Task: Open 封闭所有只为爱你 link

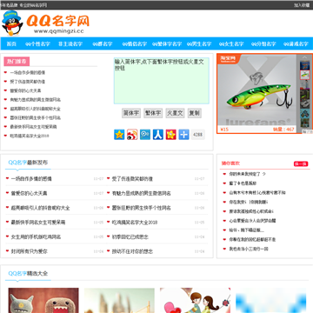Action: [x=29, y=251]
